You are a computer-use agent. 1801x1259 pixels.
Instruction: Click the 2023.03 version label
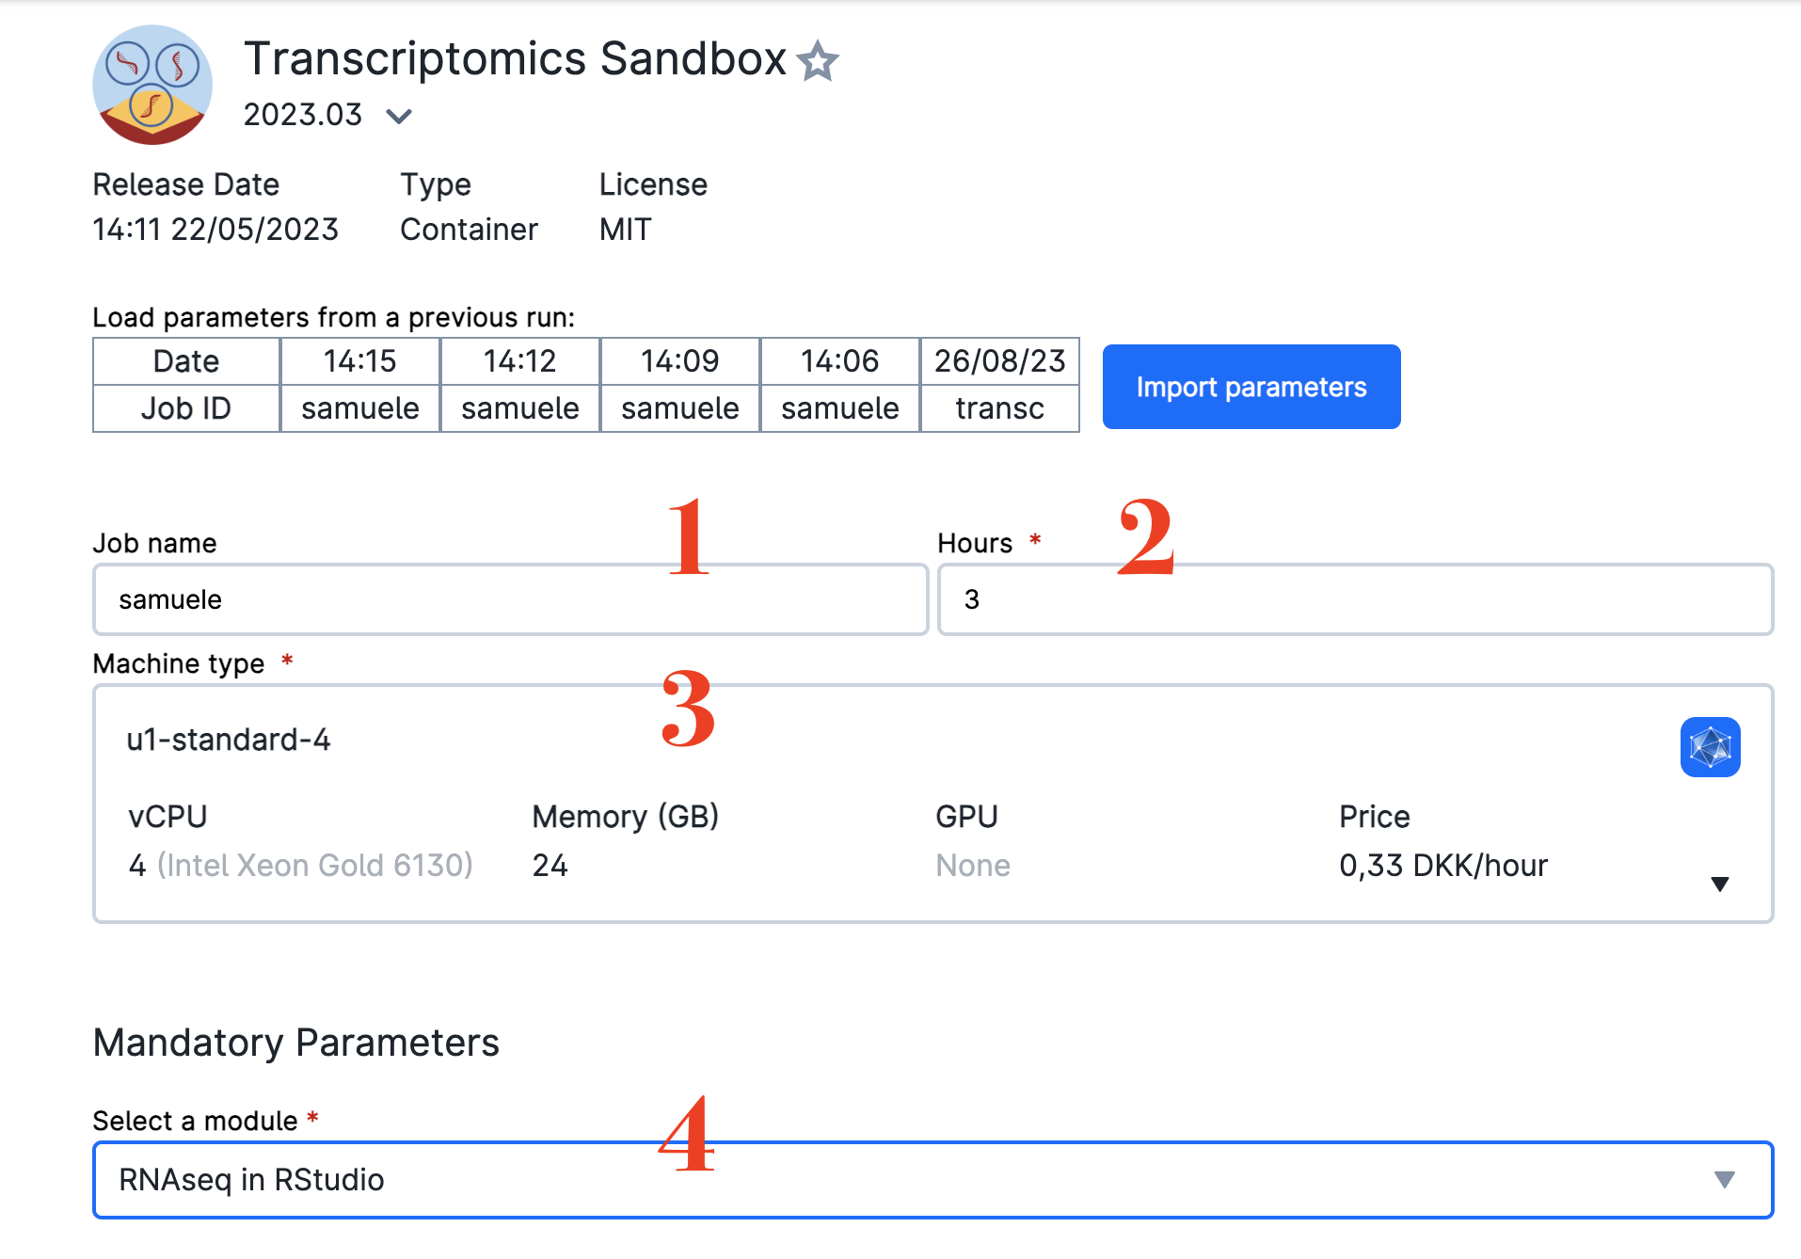point(302,115)
